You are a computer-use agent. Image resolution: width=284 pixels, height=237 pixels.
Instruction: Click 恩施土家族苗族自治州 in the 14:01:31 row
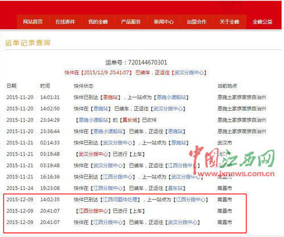241,97
